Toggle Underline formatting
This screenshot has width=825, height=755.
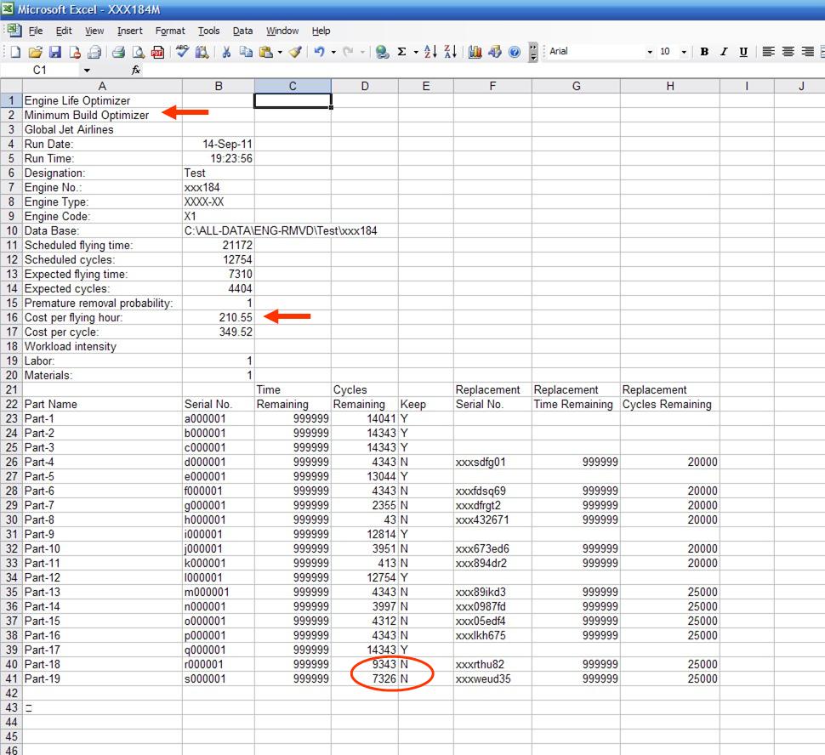click(743, 52)
